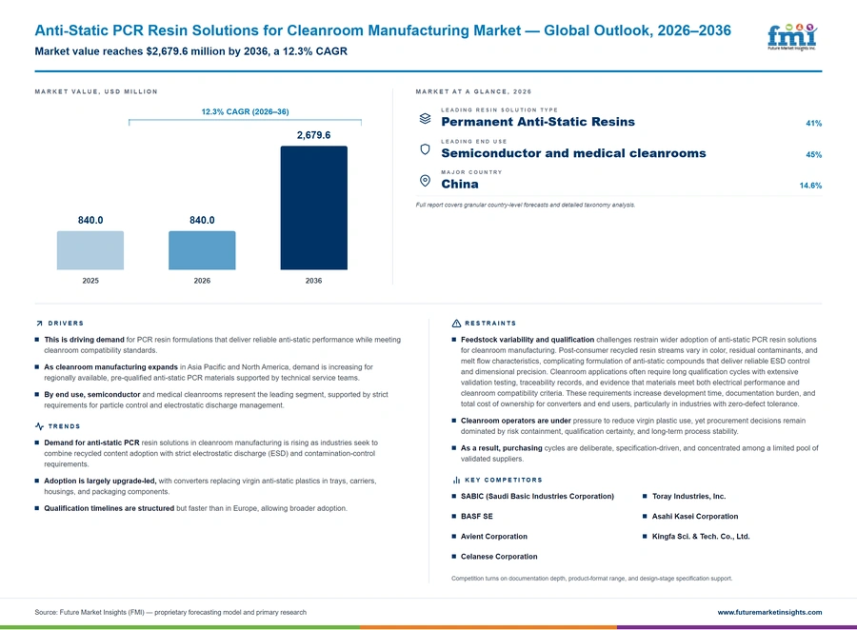Click the 2025 light blue bar

tap(90, 250)
